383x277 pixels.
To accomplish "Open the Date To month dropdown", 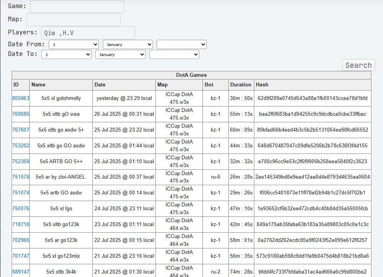I will tap(121, 55).
